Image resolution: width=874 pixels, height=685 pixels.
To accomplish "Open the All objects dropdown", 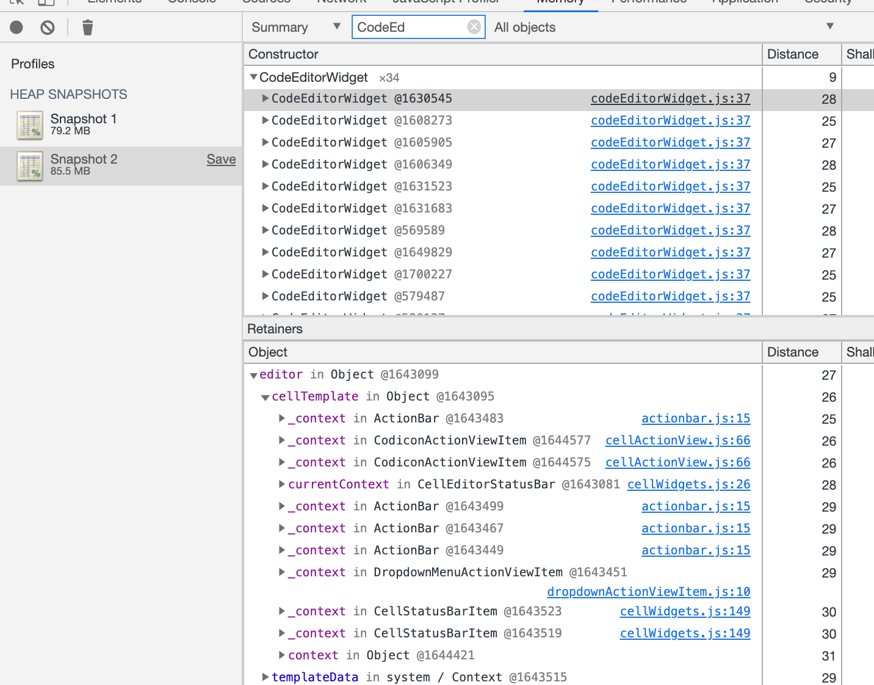I will tap(829, 27).
